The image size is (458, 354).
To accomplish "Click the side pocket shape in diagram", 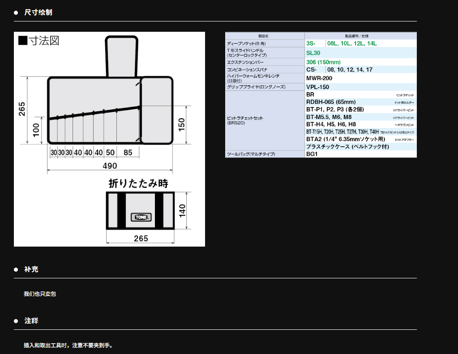I will (156, 110).
